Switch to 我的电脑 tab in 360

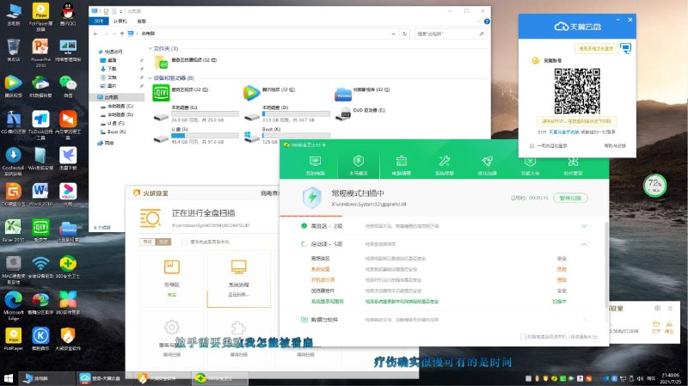pos(316,165)
